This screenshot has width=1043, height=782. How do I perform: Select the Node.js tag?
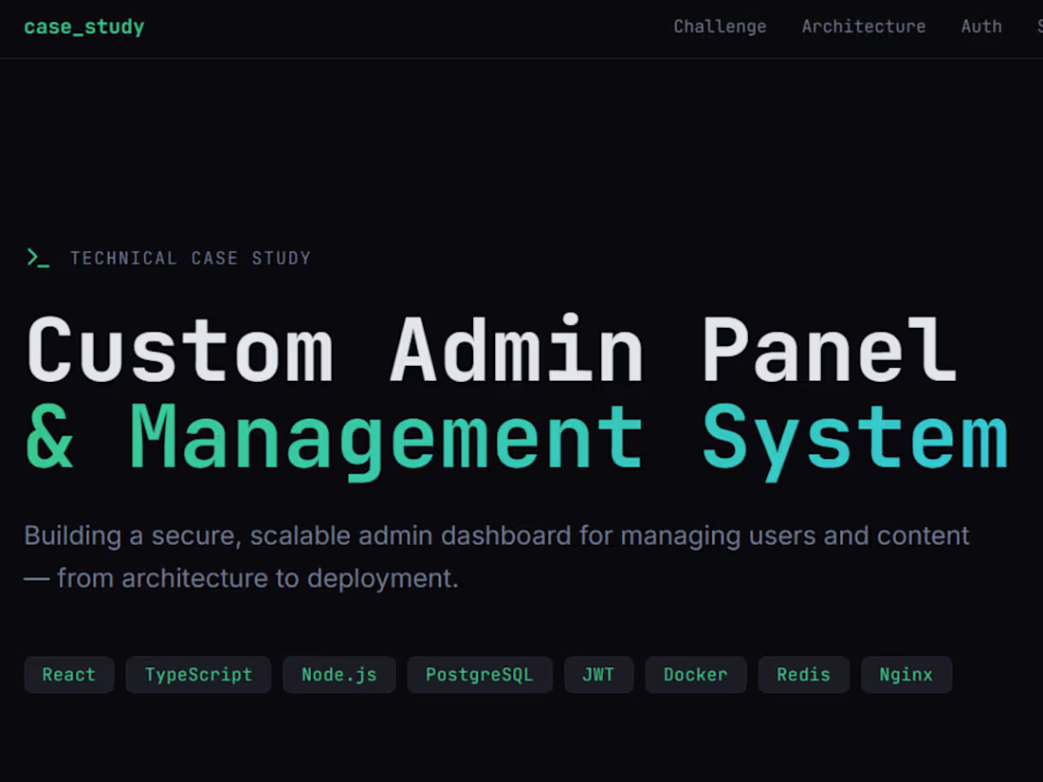(x=339, y=674)
